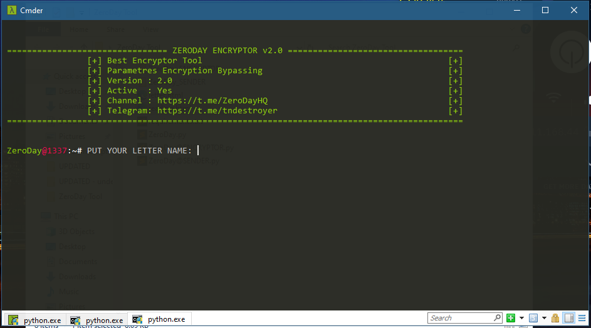Viewport: 591px width, 328px height.
Task: Click the PUT YOUR LETTER NAME prompt
Action: tap(140, 151)
